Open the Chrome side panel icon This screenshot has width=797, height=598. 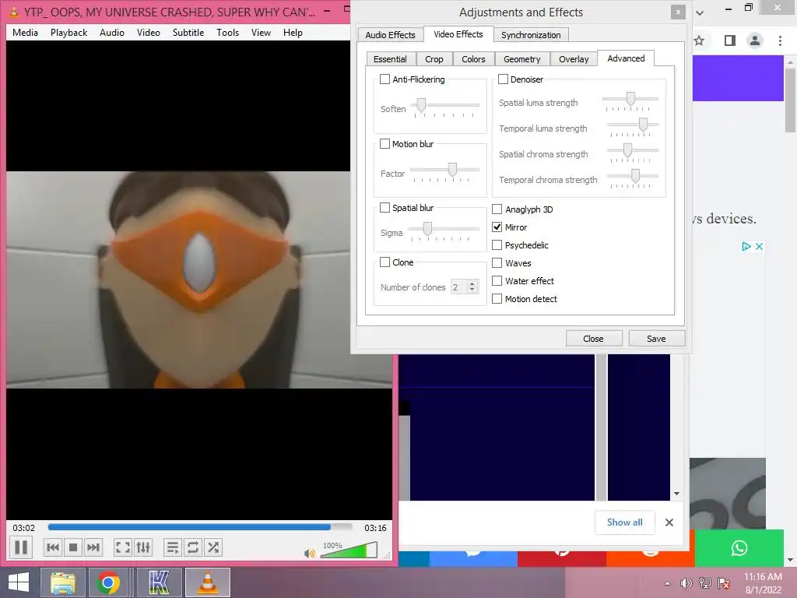730,40
